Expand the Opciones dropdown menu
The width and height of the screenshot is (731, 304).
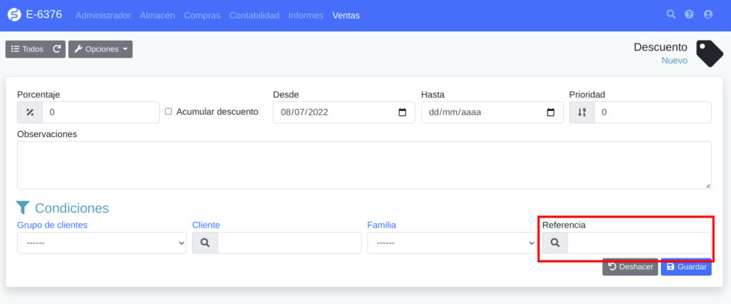coord(101,49)
